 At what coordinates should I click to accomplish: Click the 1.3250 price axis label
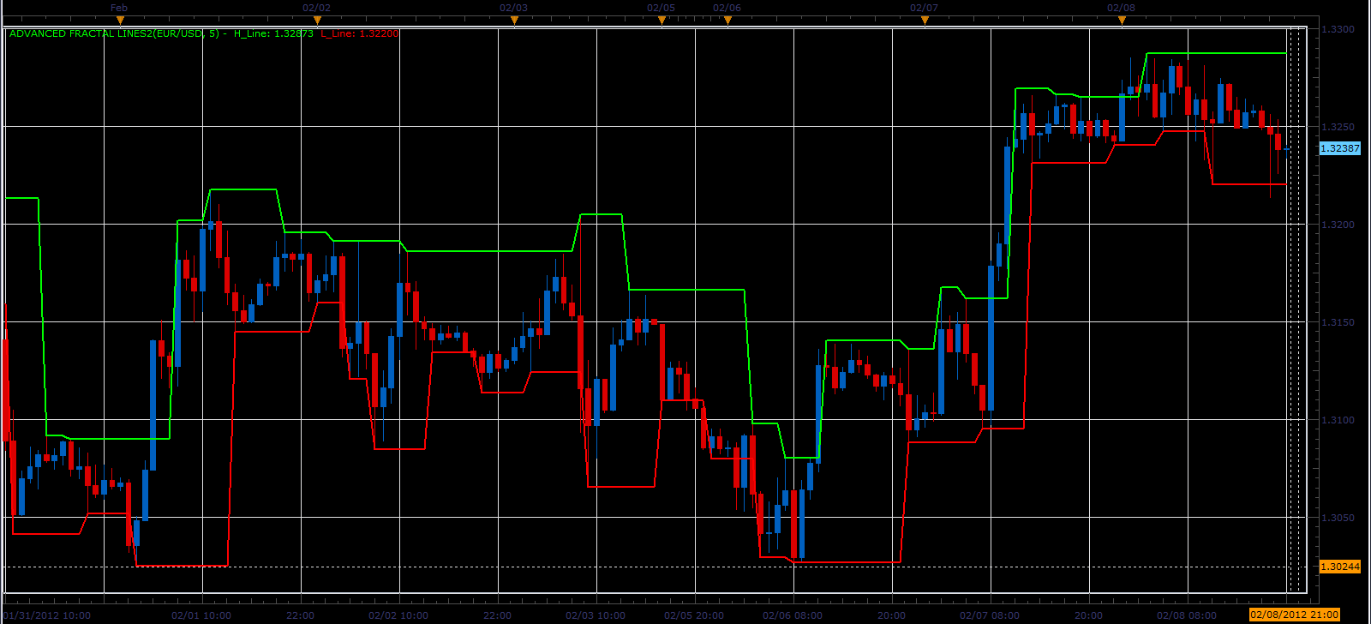(1338, 127)
